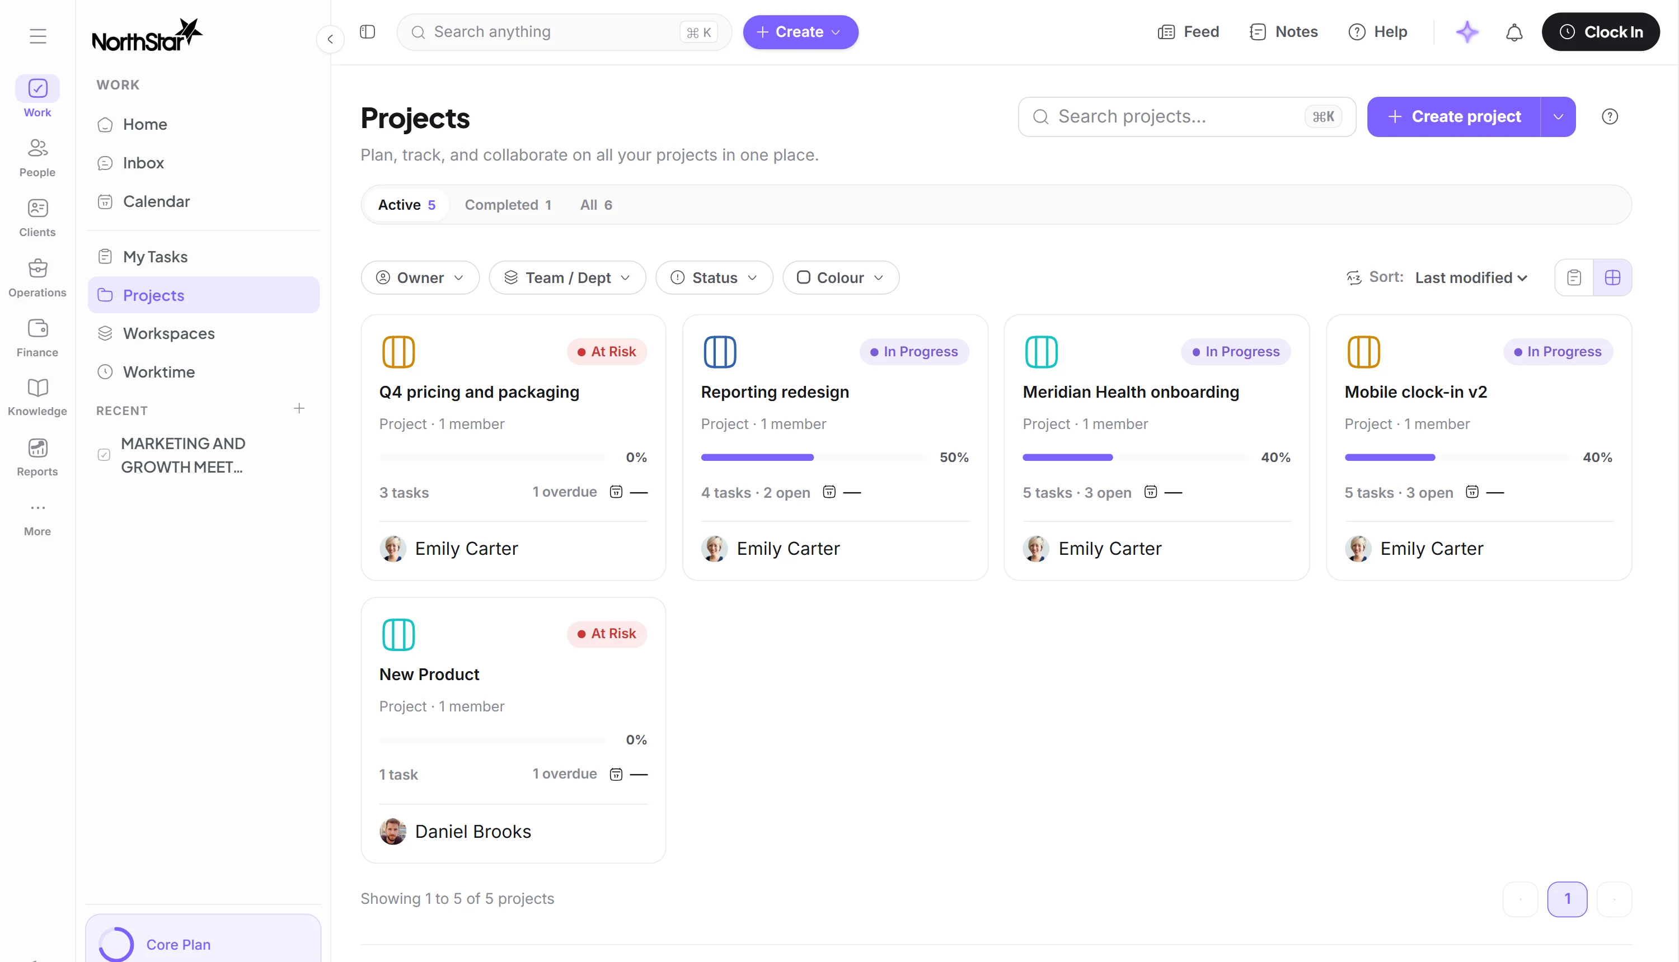Open My Tasks in sidebar
1679x962 pixels.
204,256
